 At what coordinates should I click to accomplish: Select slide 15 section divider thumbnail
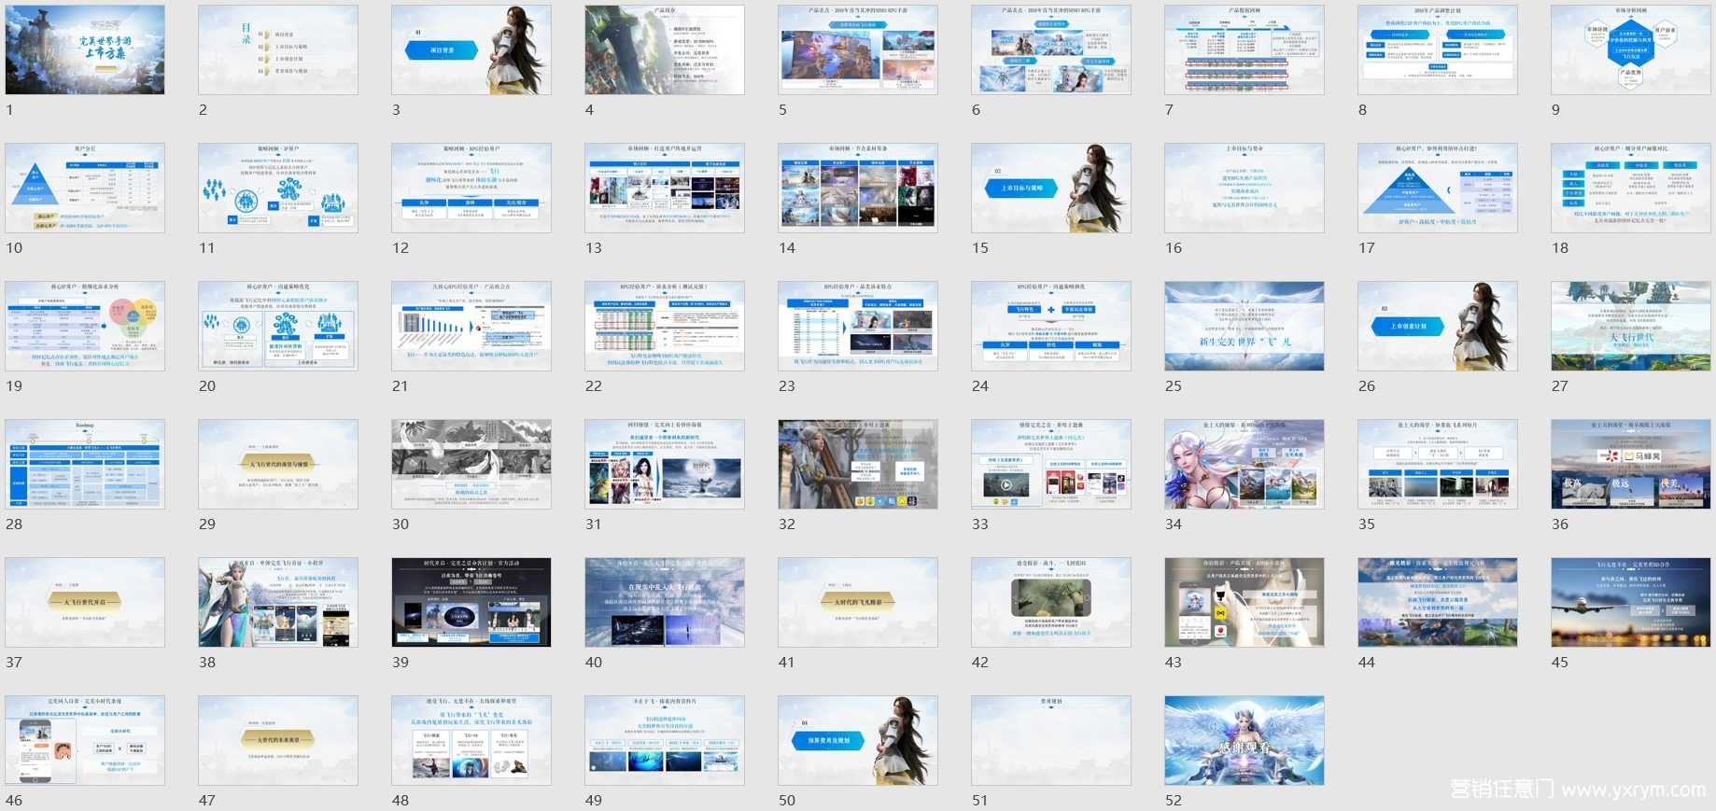pos(1051,188)
